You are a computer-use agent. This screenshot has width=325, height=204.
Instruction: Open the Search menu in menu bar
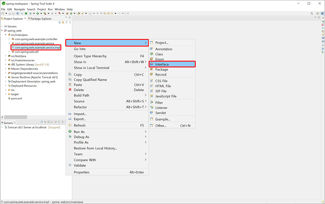tap(31, 9)
